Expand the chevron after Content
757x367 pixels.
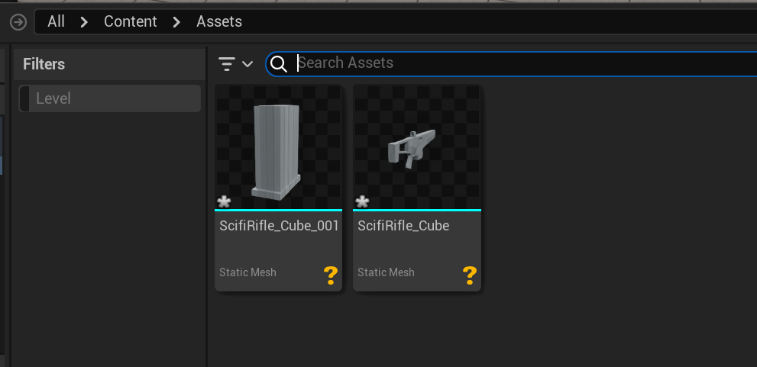coord(176,21)
